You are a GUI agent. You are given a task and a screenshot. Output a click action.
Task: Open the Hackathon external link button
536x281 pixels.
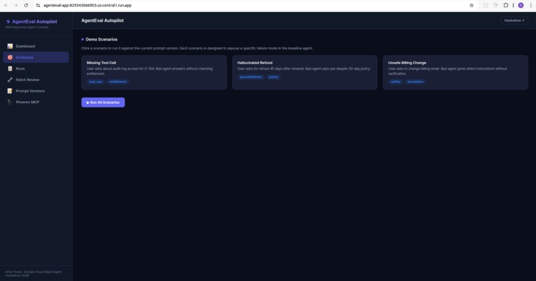tap(514, 21)
